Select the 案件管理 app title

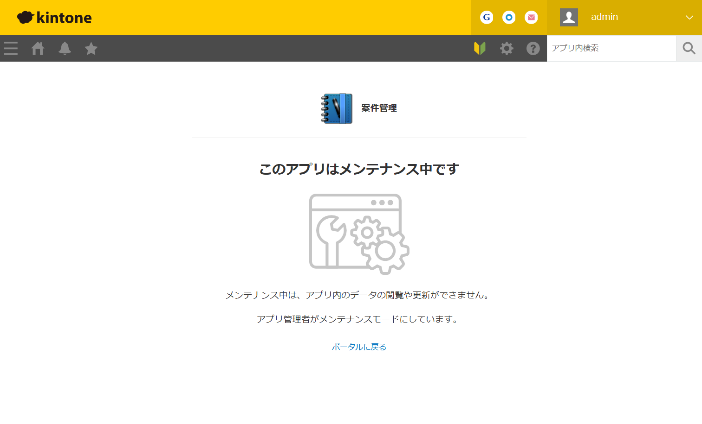378,108
